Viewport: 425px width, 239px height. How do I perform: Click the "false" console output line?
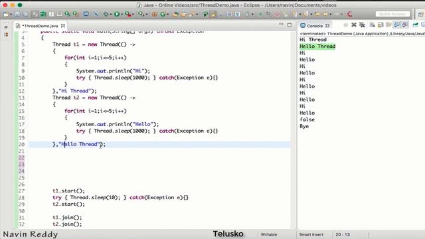click(307, 119)
